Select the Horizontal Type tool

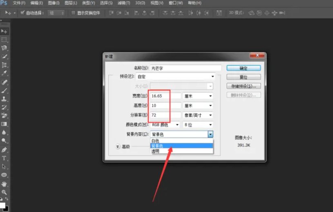[4, 158]
